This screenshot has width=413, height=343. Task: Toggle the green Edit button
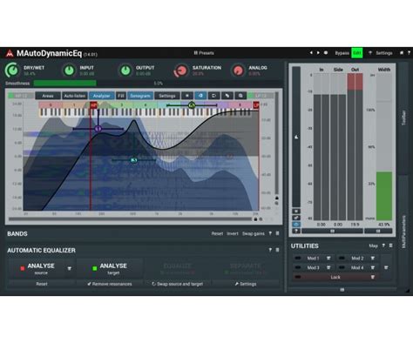pos(357,53)
